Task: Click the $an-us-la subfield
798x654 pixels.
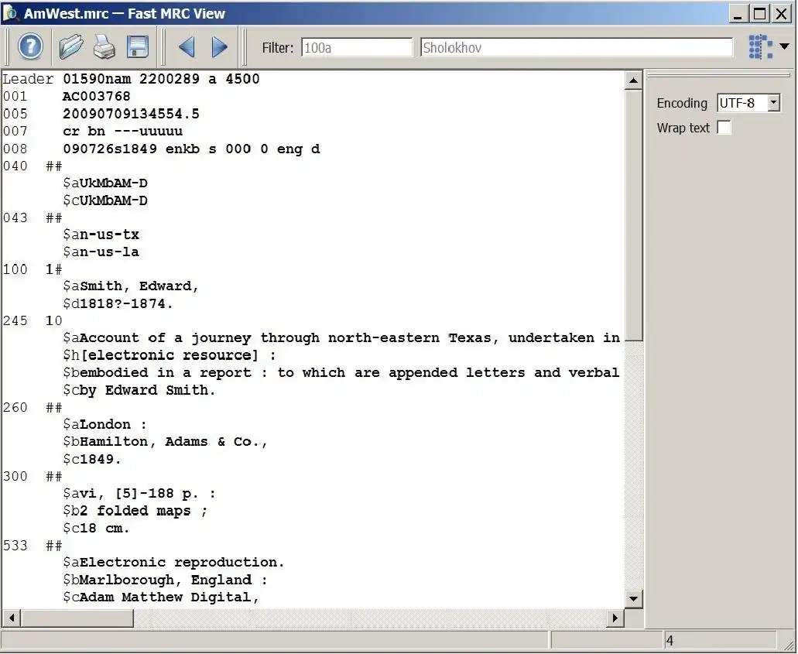Action: [x=101, y=252]
